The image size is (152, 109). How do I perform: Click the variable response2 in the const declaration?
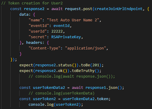(34, 9)
